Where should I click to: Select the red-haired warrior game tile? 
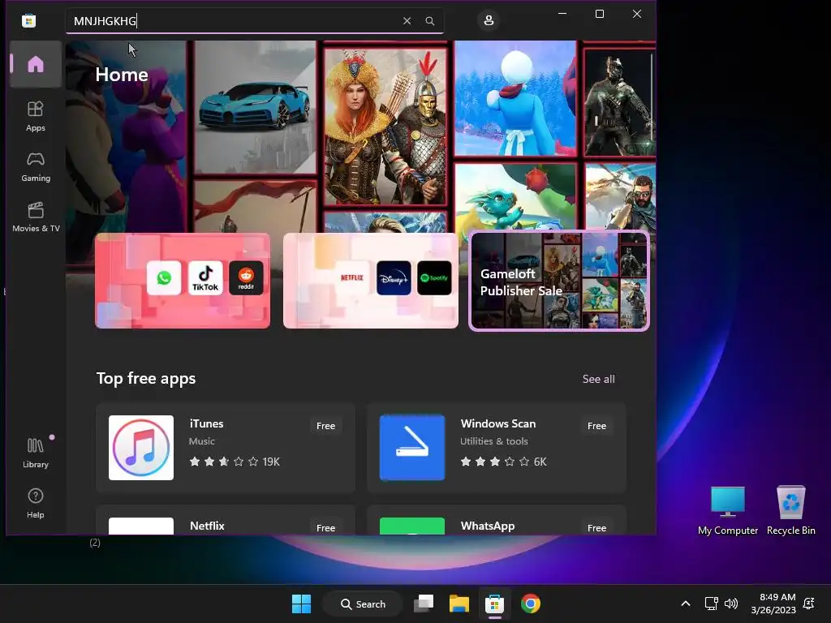tap(385, 126)
